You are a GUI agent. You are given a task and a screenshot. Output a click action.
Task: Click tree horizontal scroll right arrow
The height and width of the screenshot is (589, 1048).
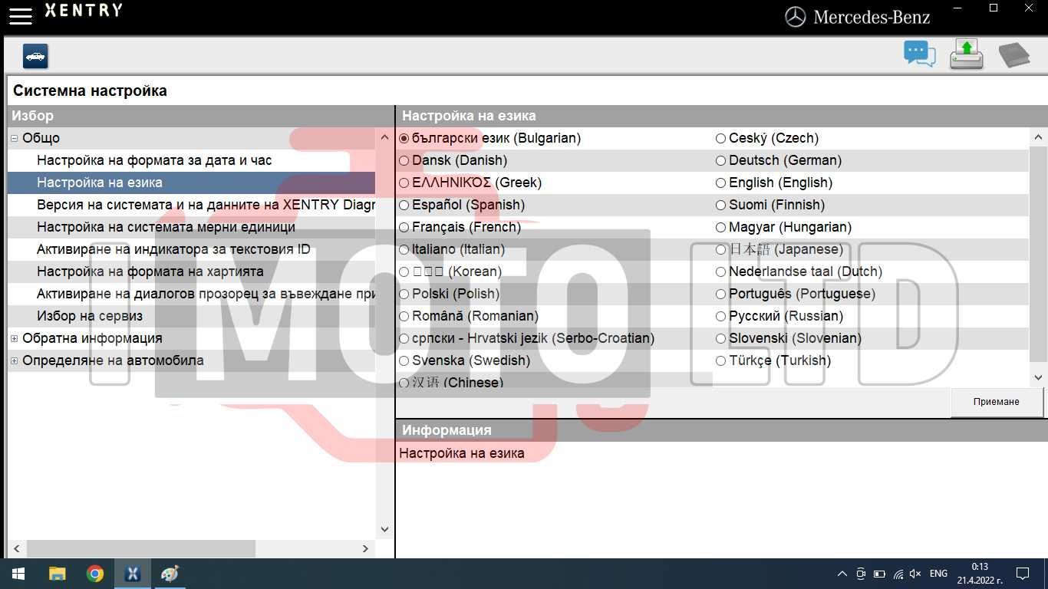[x=365, y=549]
